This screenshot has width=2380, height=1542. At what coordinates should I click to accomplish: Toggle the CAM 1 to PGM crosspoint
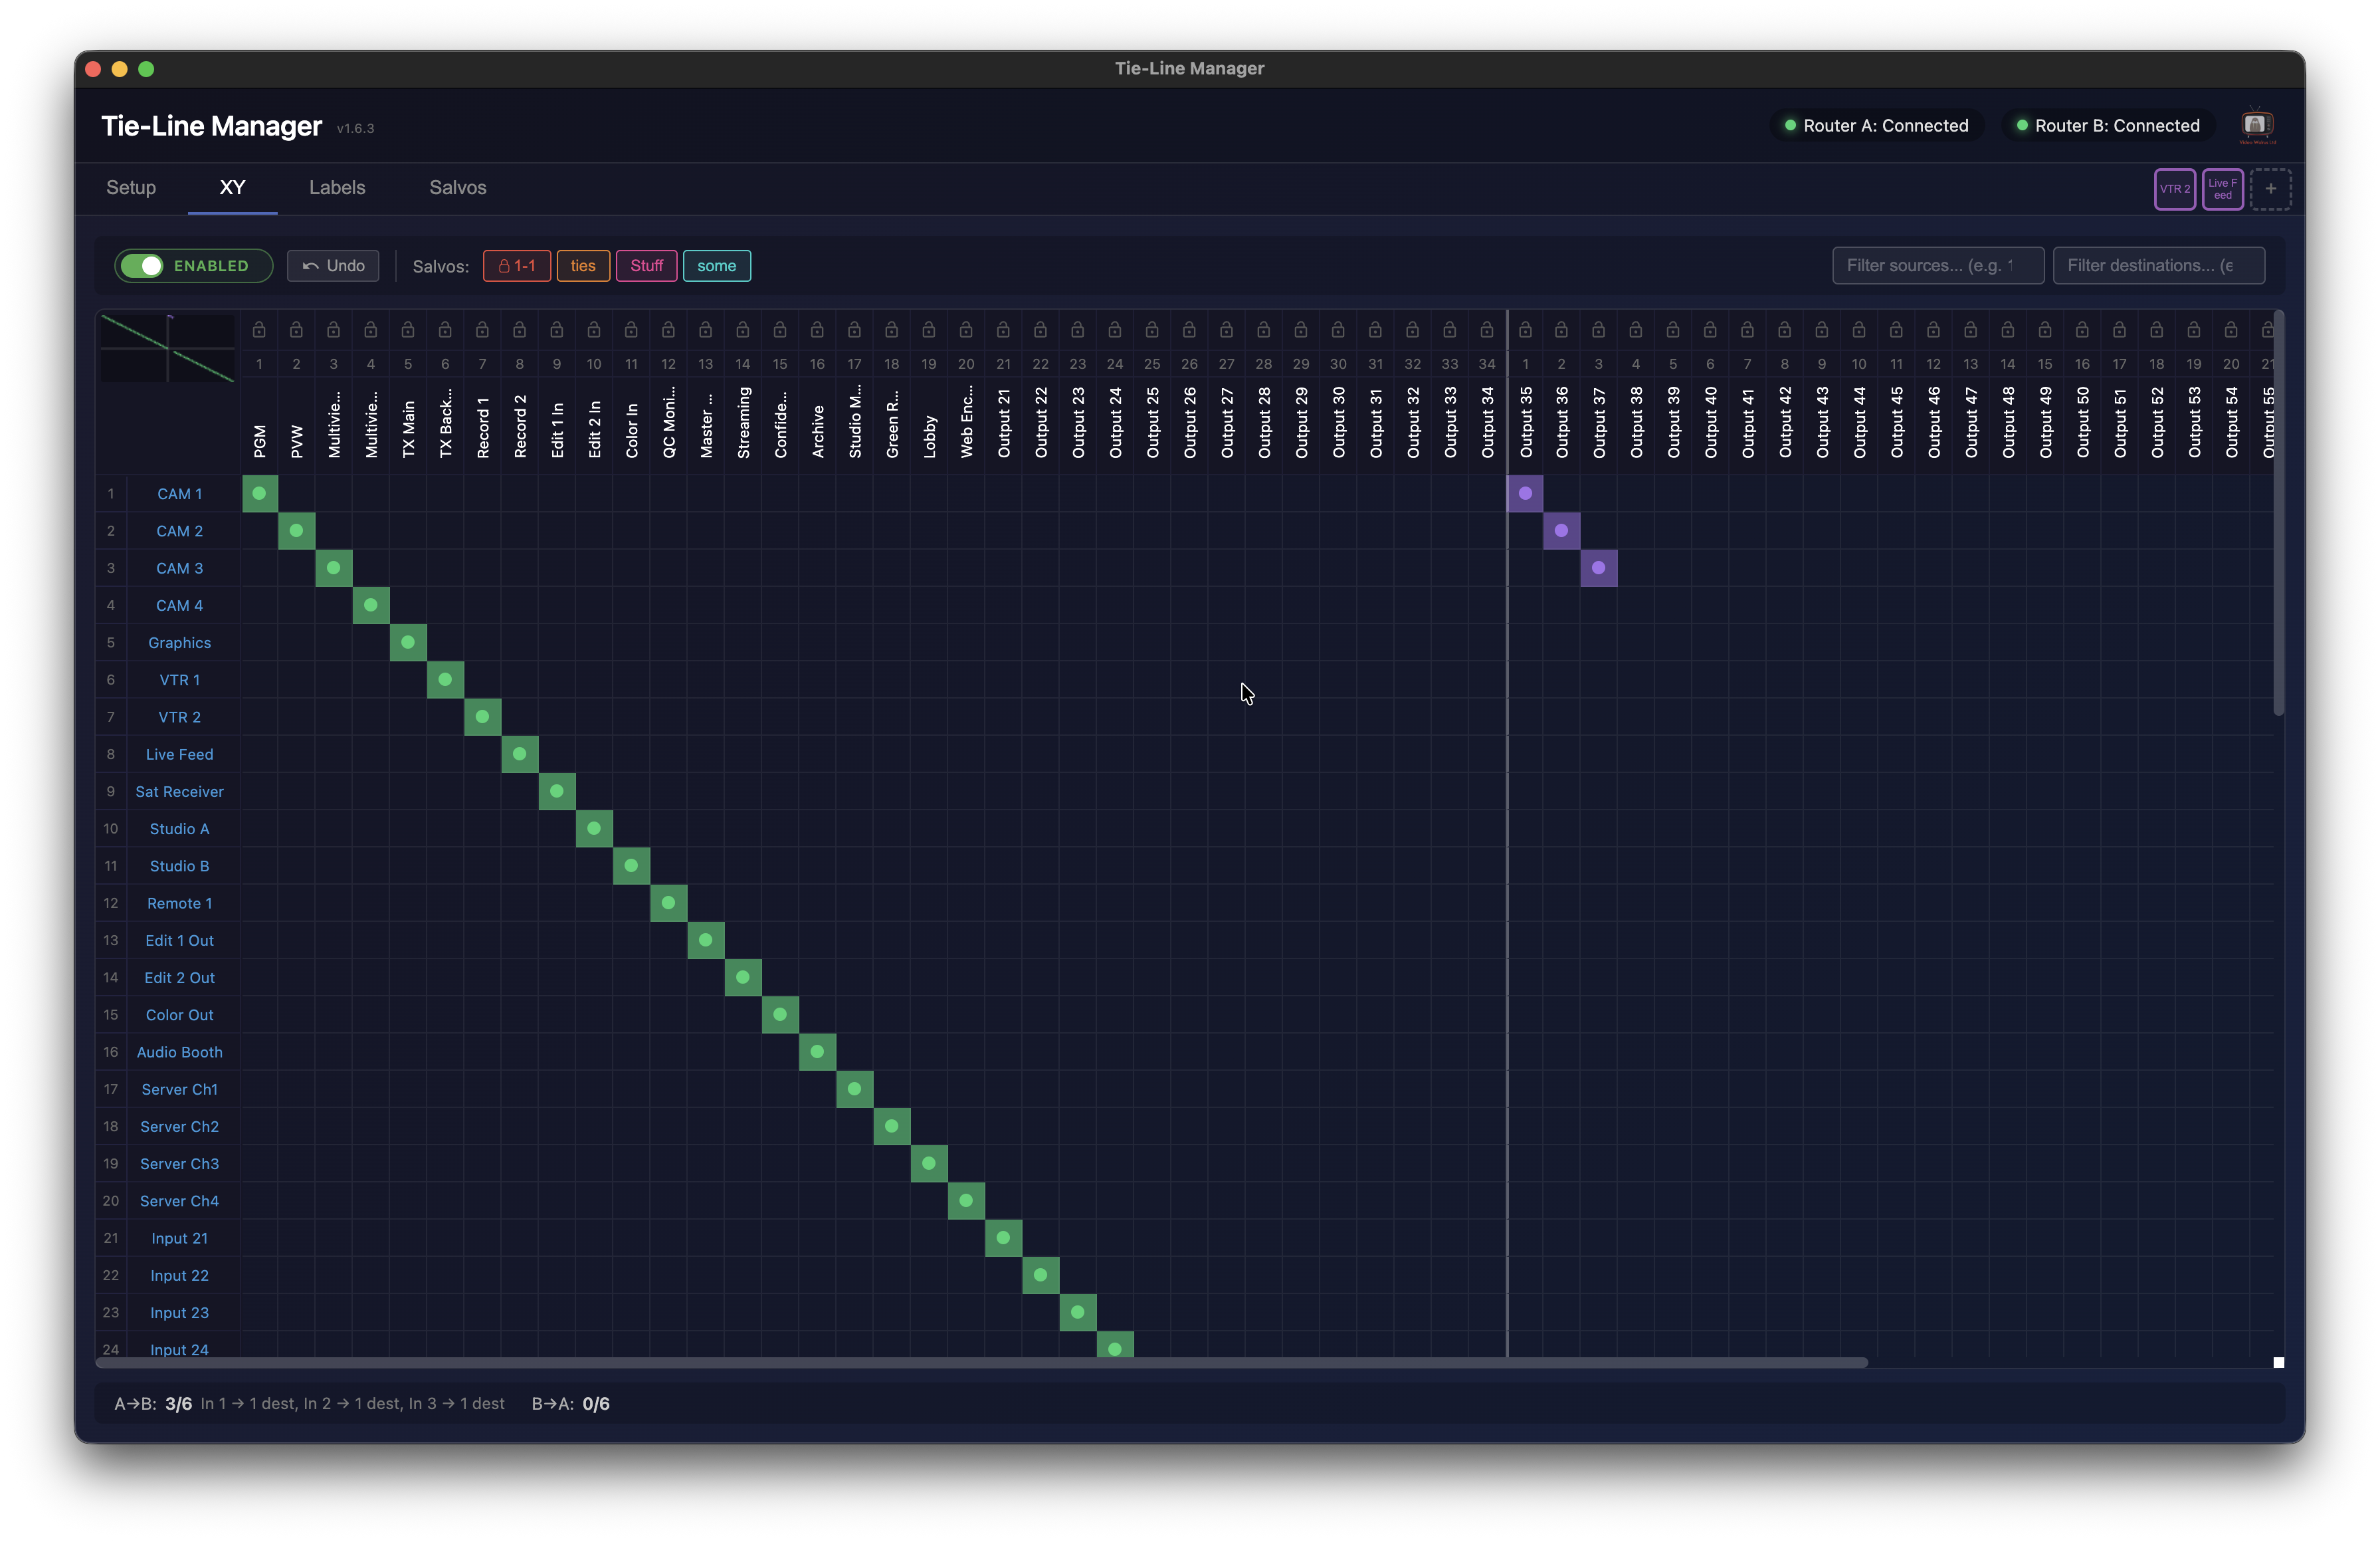point(259,493)
